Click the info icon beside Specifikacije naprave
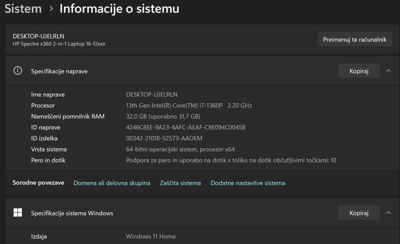400x244 pixels. pos(18,71)
